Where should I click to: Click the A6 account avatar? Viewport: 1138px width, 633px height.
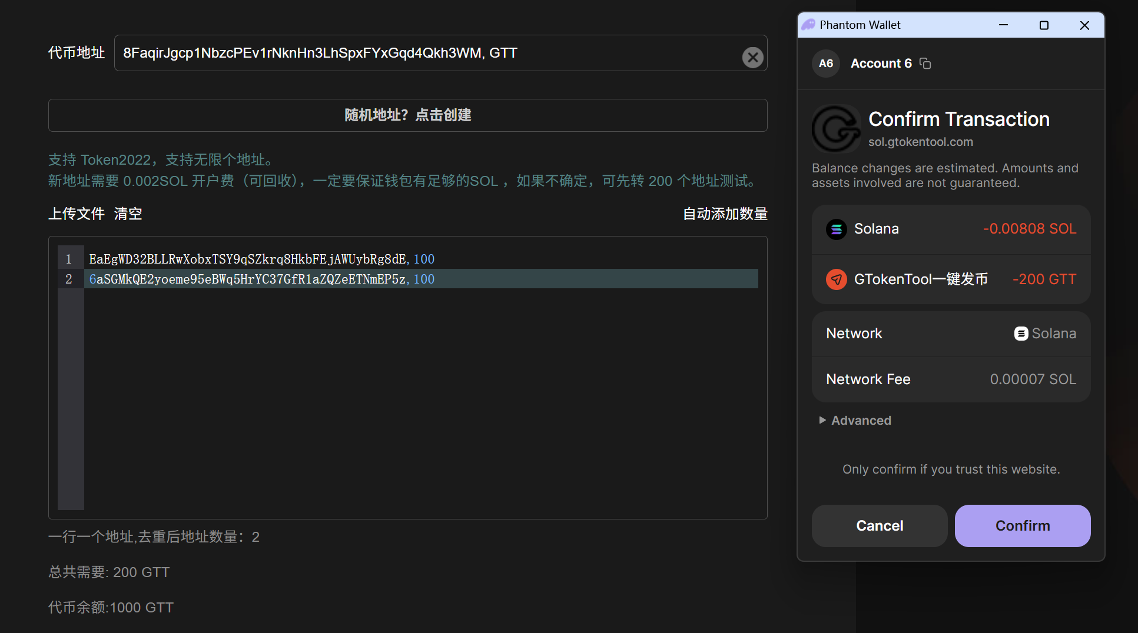click(x=825, y=64)
